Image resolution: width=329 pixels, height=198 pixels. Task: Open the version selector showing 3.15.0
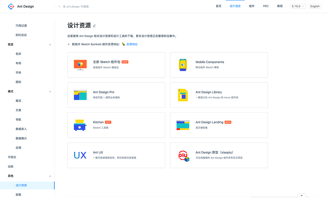coord(298,6)
